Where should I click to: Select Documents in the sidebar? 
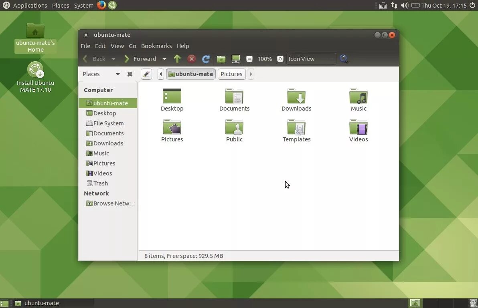click(x=107, y=133)
